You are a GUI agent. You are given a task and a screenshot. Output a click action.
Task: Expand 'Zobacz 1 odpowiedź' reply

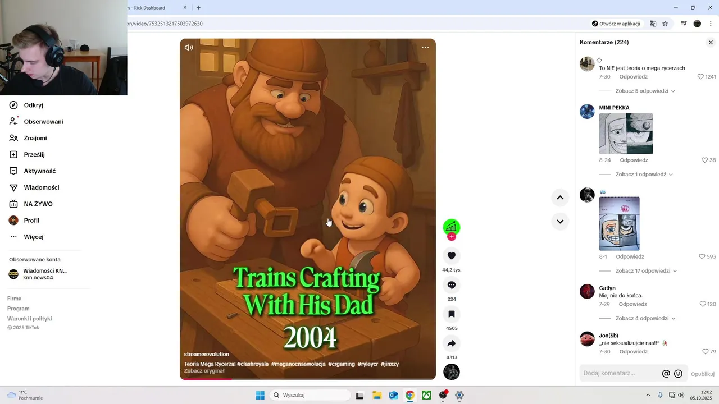(644, 175)
